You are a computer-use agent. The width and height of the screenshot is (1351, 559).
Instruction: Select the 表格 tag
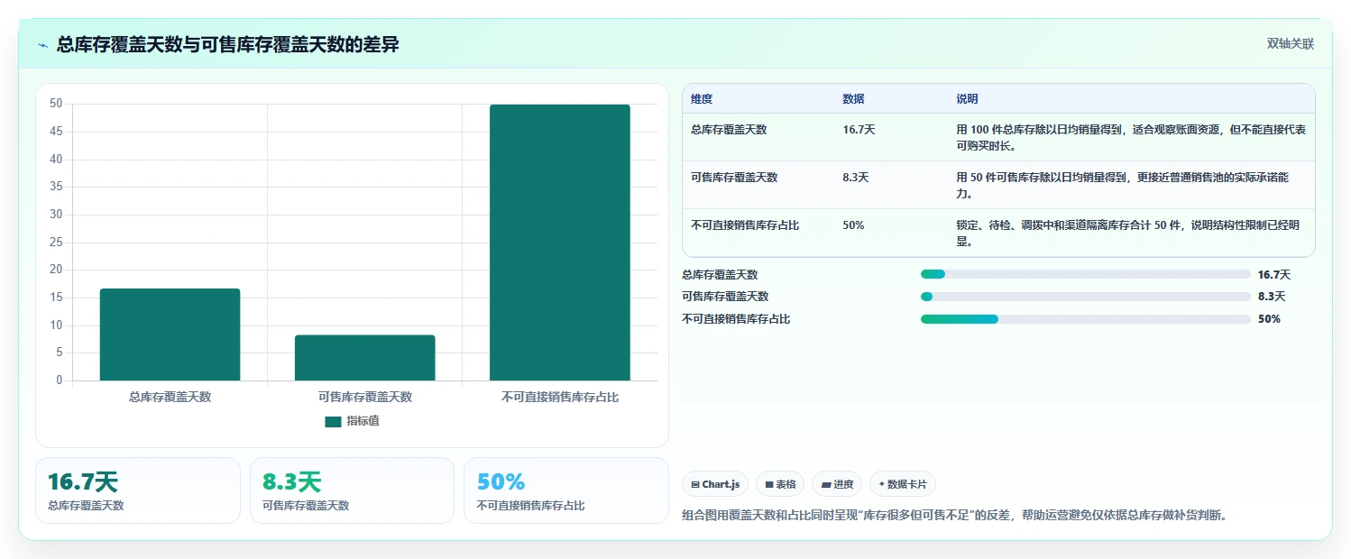tap(780, 484)
